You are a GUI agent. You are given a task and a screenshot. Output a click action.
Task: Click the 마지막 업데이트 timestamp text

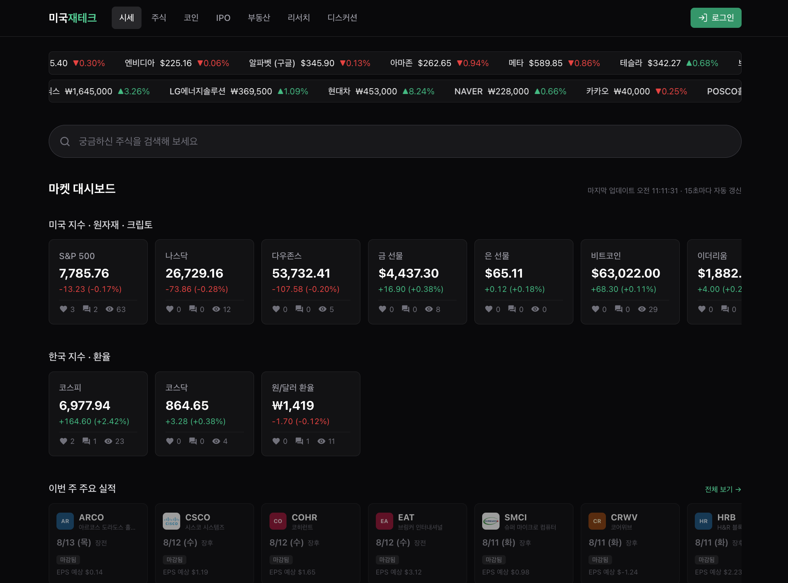click(x=664, y=191)
